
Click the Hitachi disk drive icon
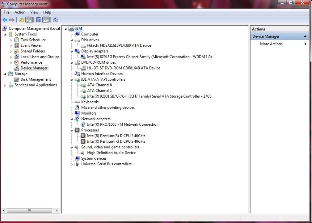[x=83, y=46]
